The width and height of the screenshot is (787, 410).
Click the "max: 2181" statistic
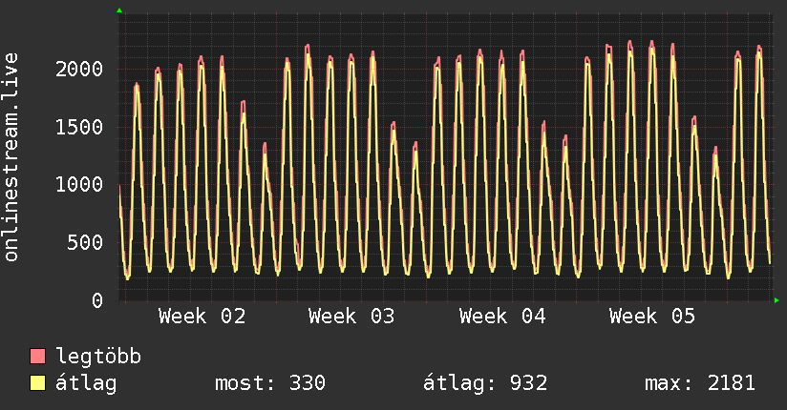coord(700,383)
